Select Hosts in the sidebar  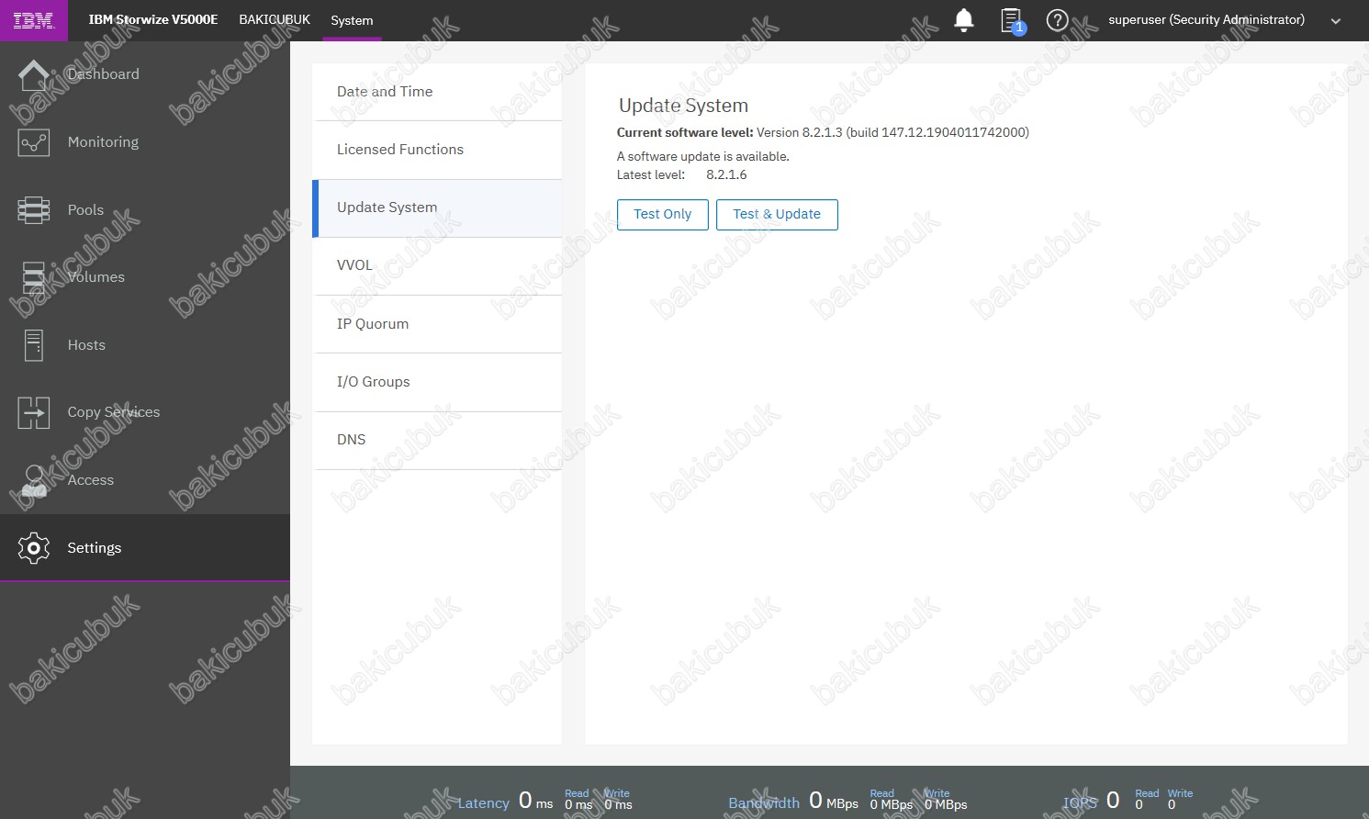click(86, 345)
